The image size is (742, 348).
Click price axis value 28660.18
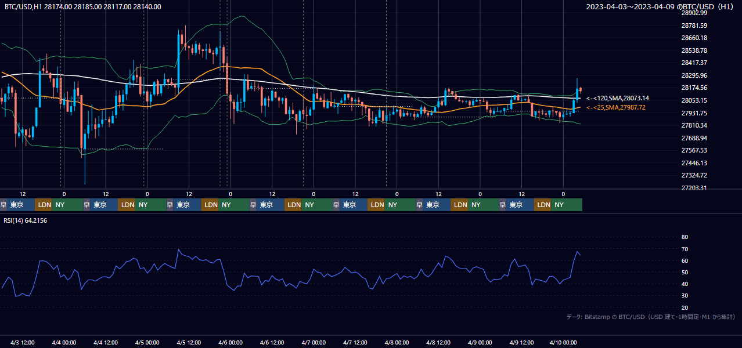pyautogui.click(x=694, y=38)
